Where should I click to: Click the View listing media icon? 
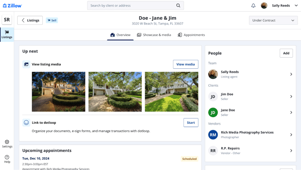pos(26,64)
